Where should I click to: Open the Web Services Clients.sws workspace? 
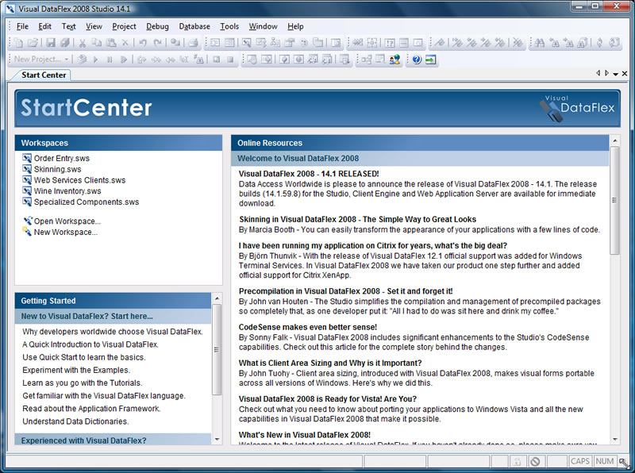click(80, 180)
